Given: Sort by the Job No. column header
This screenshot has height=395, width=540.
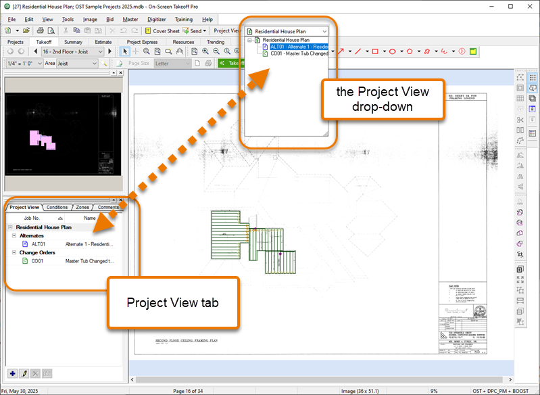Looking at the screenshot, I should [35, 218].
